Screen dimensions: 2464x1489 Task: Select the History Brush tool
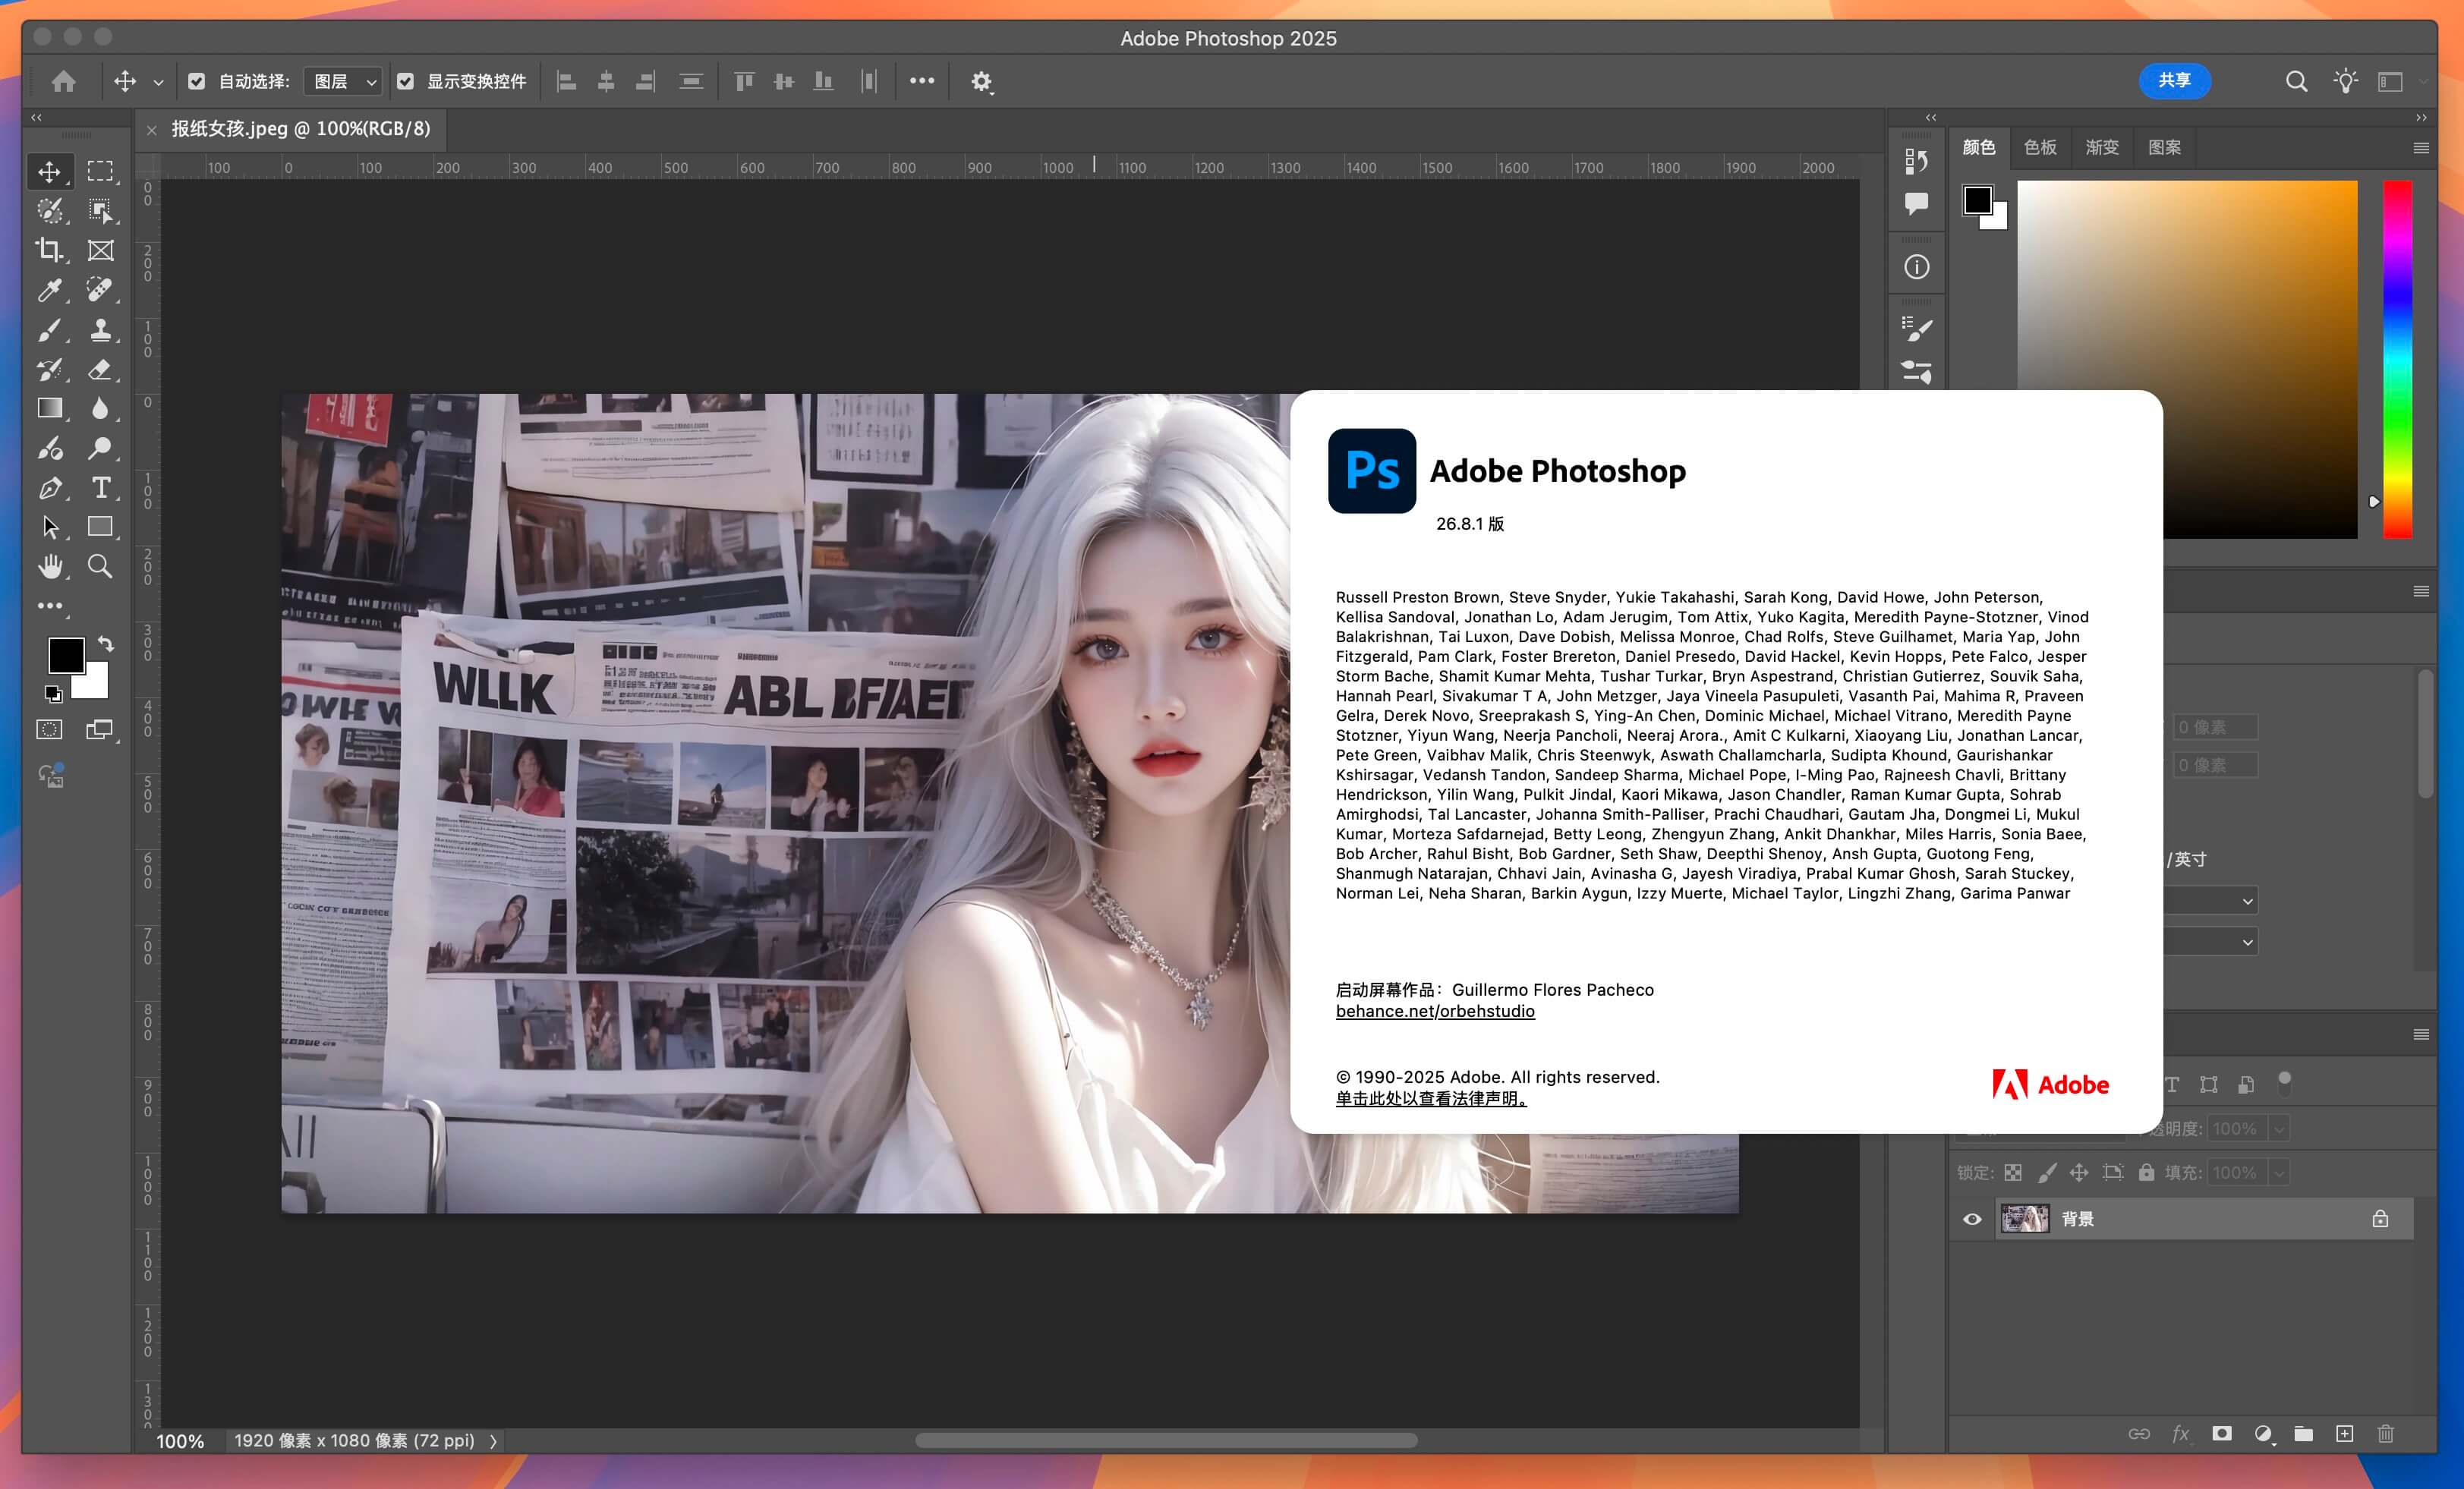coord(49,369)
